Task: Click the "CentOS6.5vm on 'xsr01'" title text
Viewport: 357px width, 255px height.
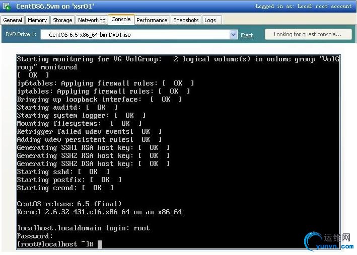Action: coord(55,6)
